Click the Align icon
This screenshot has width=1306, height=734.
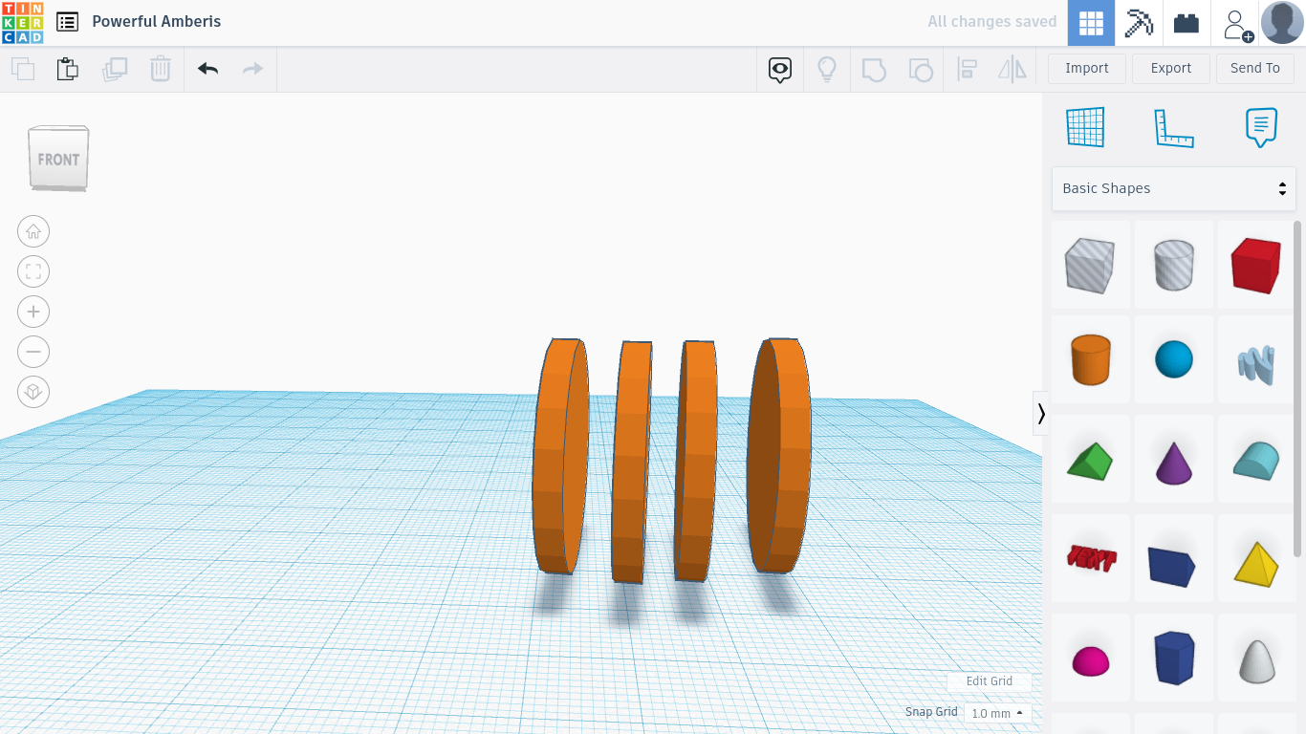tap(967, 69)
